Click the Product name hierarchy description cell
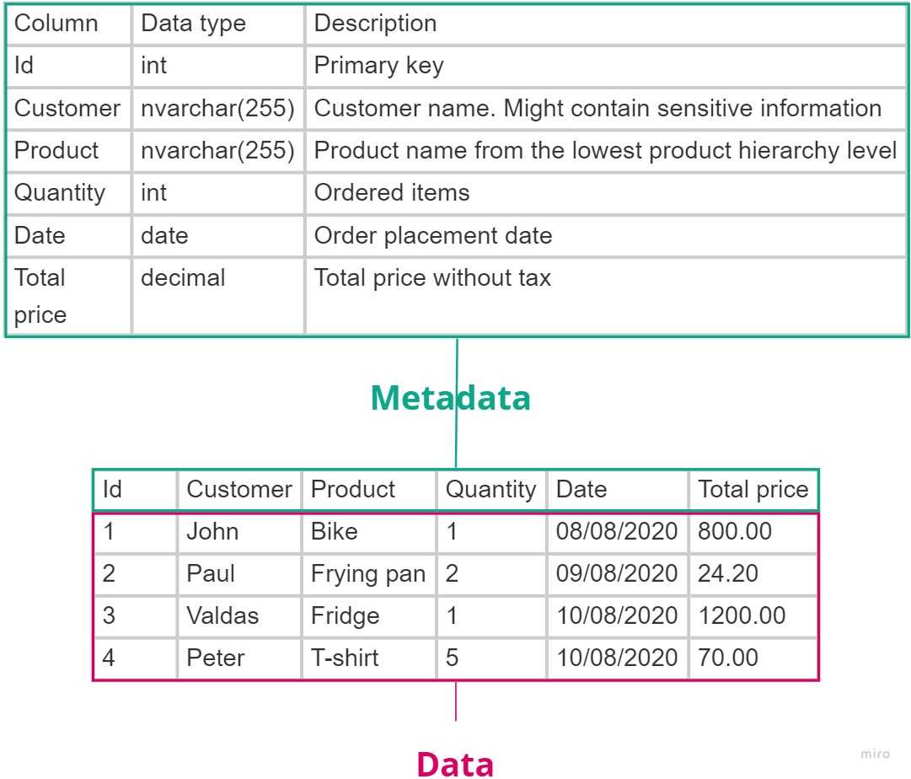Viewport: 911px width, 779px height. tap(605, 151)
